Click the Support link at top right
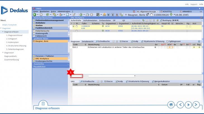This screenshot has width=204, height=114. [194, 4]
